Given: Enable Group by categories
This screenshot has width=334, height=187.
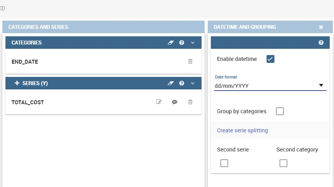Looking at the screenshot, I should tap(280, 111).
